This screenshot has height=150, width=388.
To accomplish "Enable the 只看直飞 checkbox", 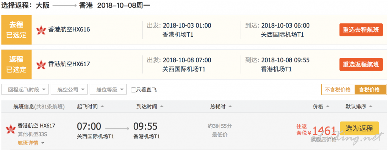I will pyautogui.click(x=133, y=90).
